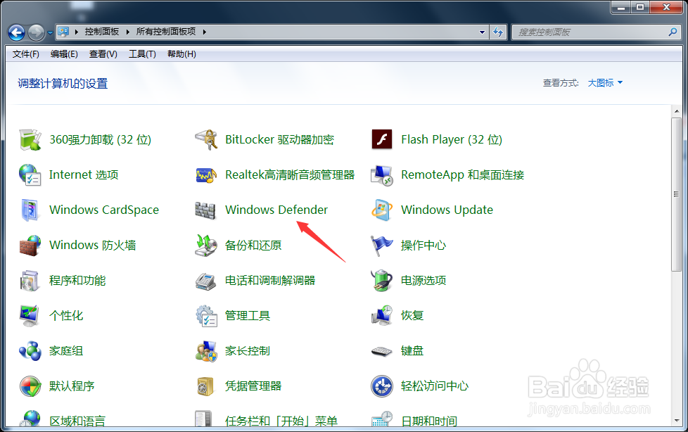The width and height of the screenshot is (688, 432).
Task: Click the Forward navigation button
Action: (x=37, y=32)
